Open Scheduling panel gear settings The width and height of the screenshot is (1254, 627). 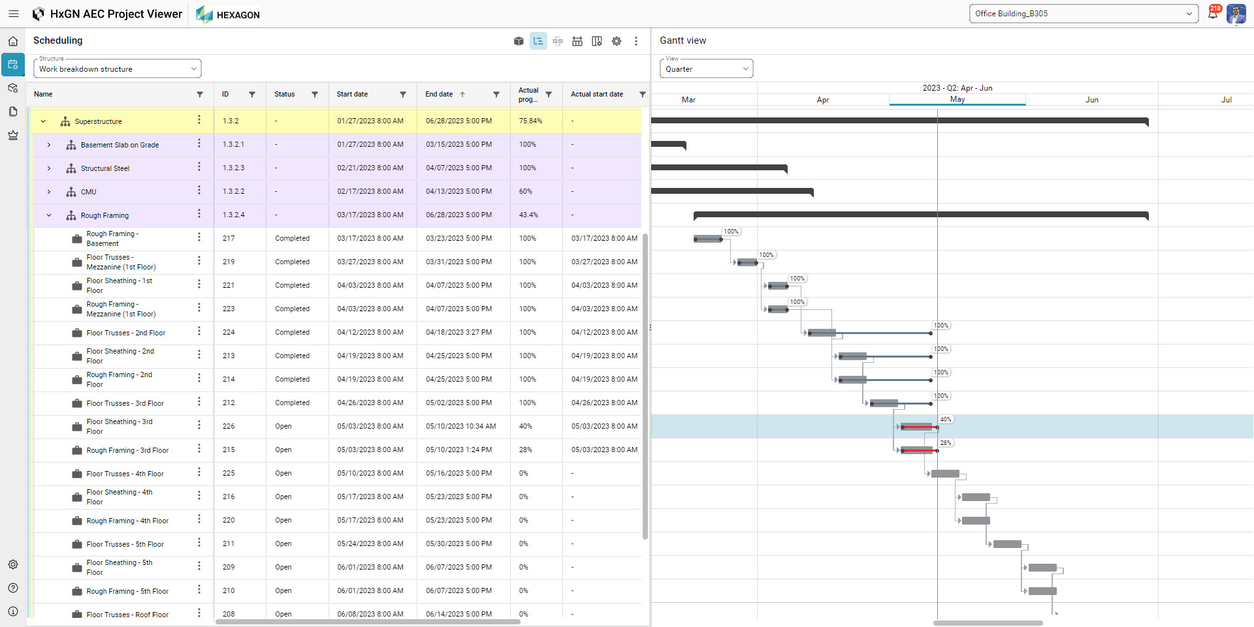617,41
